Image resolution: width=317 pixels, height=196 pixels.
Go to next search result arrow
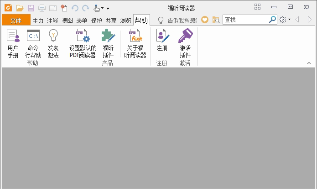[309, 20]
